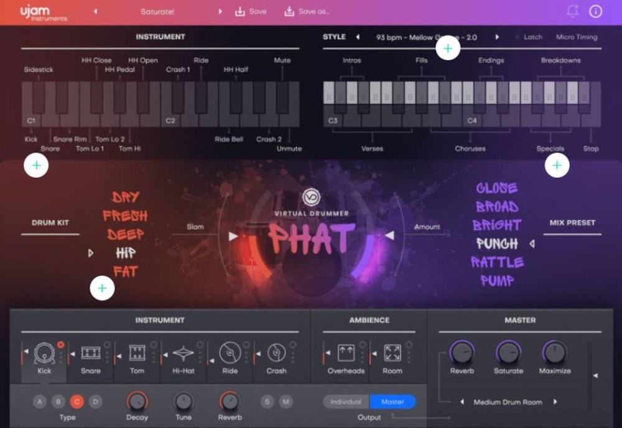
Task: Click the Master Maximize knob
Action: tap(555, 352)
